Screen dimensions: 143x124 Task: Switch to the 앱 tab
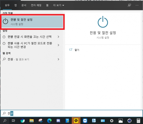[16, 5]
